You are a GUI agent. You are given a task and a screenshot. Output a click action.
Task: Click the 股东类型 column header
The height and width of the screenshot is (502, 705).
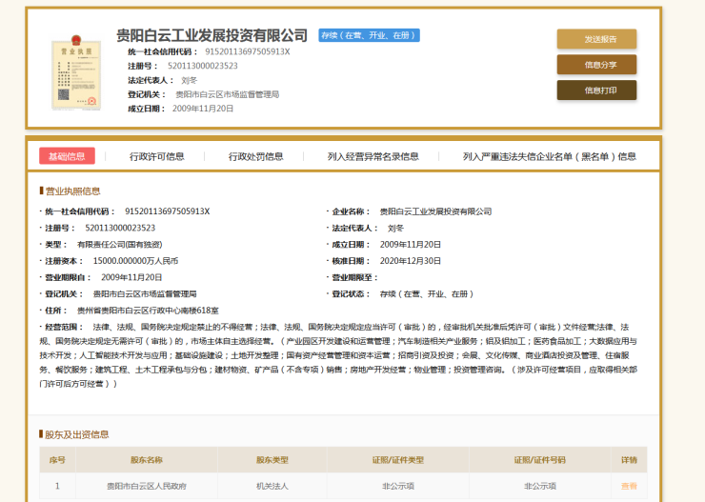coord(272,460)
